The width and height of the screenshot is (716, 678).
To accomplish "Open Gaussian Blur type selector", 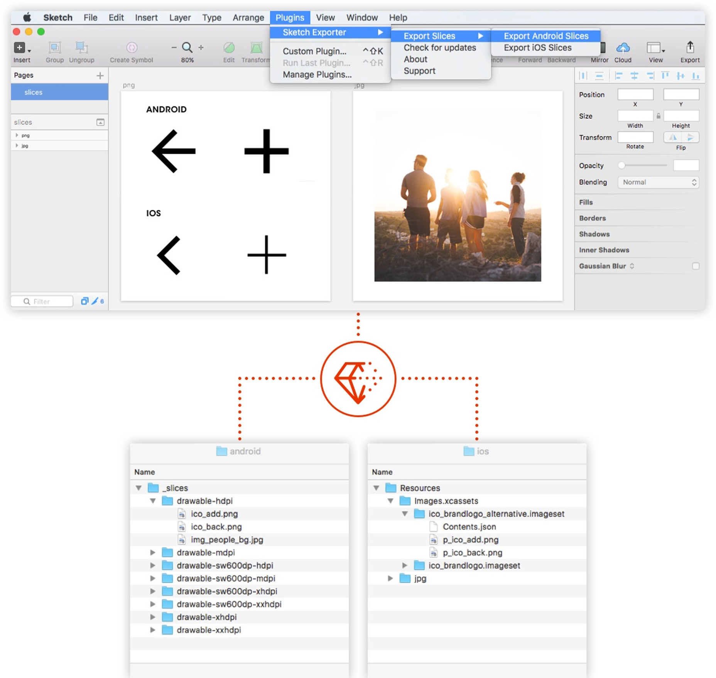I will click(x=632, y=266).
